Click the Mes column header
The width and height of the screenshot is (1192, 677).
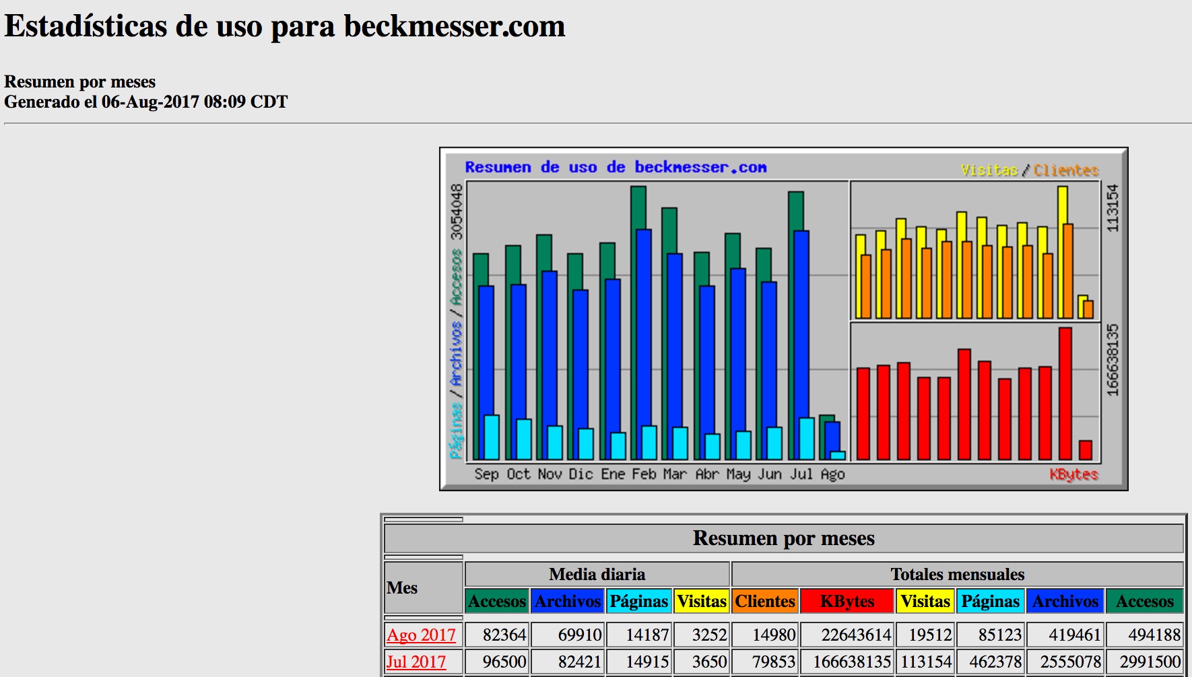point(403,587)
